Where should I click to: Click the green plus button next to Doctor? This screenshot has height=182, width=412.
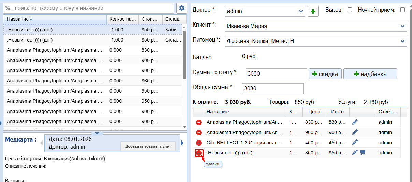pos(313,11)
